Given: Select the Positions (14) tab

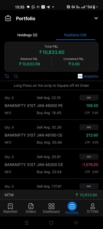Looking at the screenshot, I should point(75,35).
